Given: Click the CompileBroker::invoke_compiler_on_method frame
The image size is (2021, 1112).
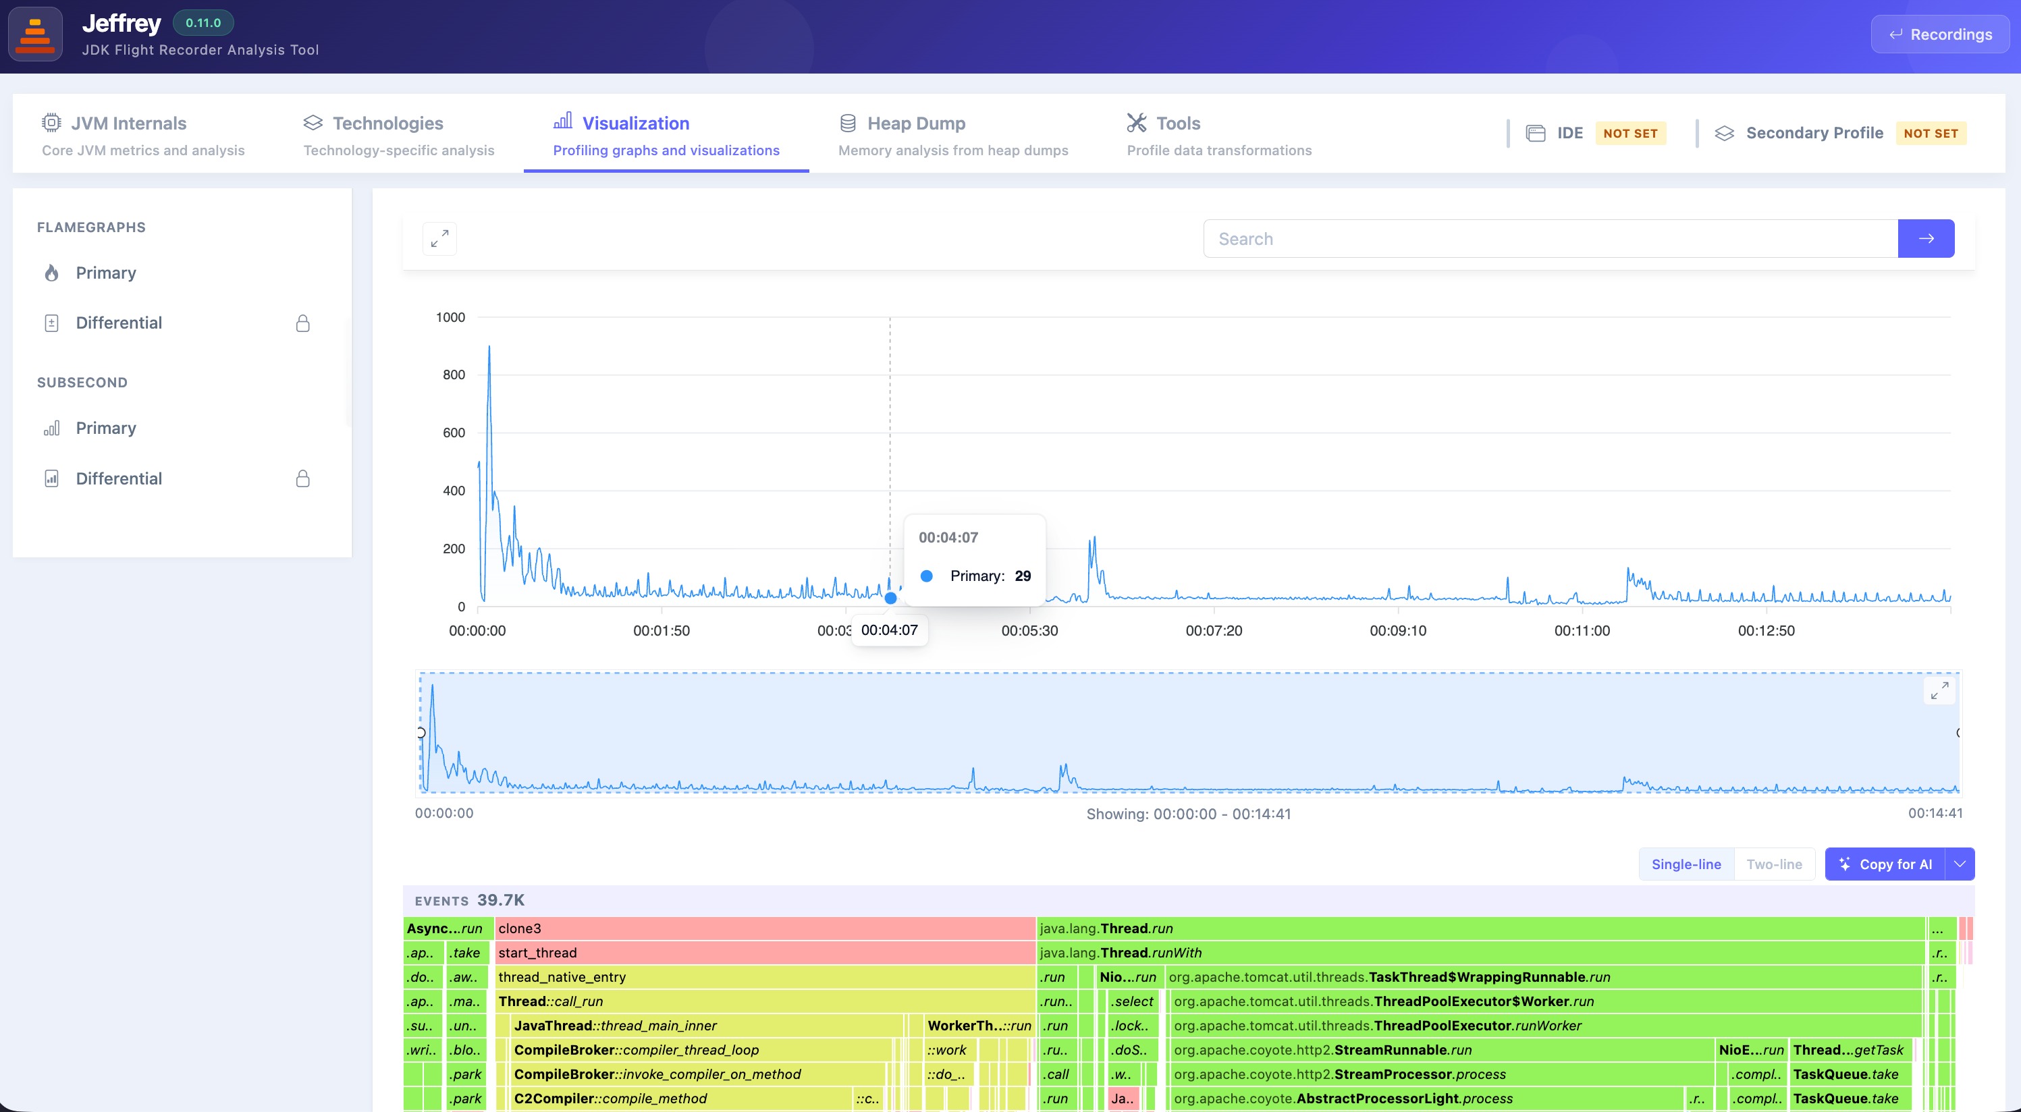Looking at the screenshot, I should (697, 1074).
